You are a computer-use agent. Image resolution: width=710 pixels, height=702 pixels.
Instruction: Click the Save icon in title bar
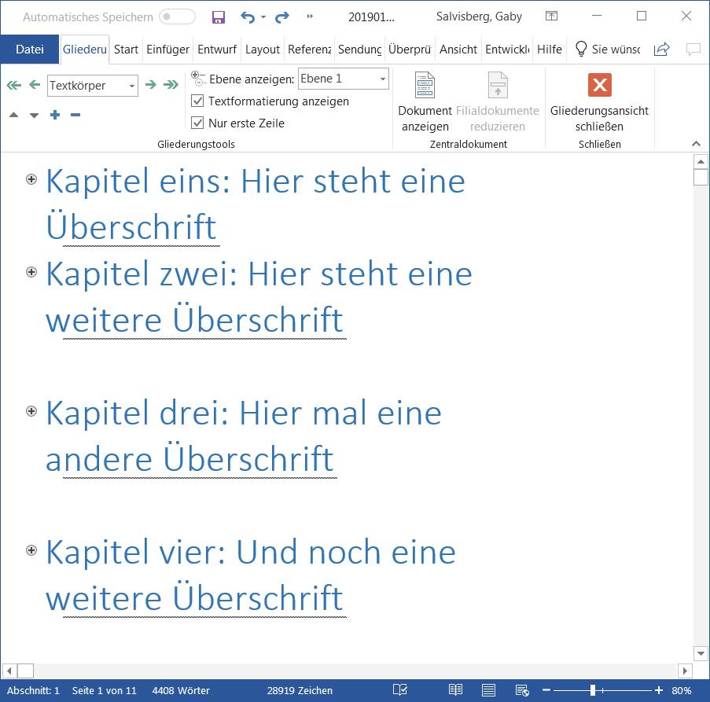pos(219,17)
